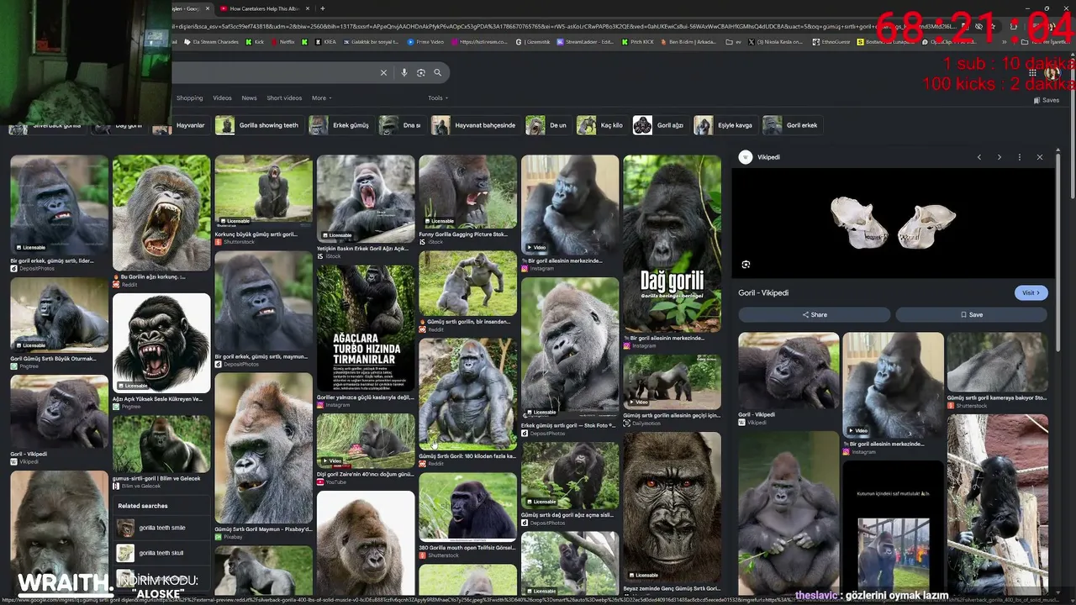The height and width of the screenshot is (605, 1076).
Task: Open the EthnoGuessr bookmark
Action: pyautogui.click(x=831, y=41)
